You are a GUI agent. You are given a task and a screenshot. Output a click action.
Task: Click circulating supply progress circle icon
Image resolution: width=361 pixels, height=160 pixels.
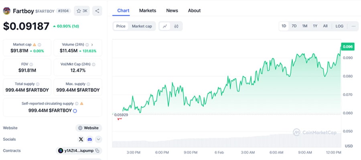(x=75, y=111)
